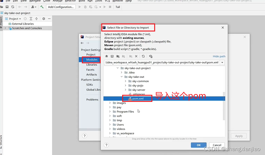Open the Structure side tab
This screenshot has width=265, height=155.
click(x=1, y=142)
